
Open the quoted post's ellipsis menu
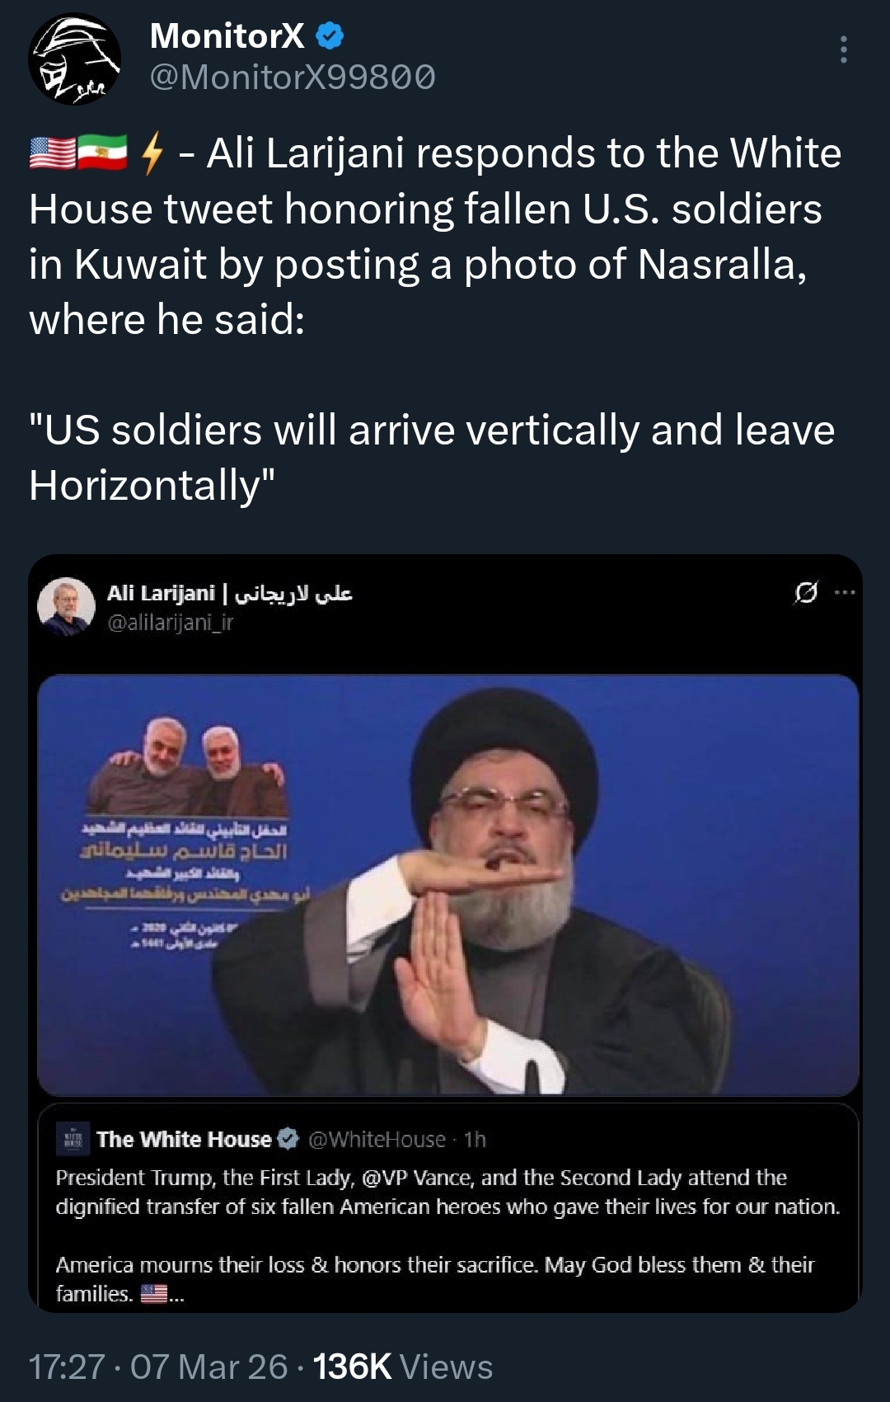coord(845,592)
